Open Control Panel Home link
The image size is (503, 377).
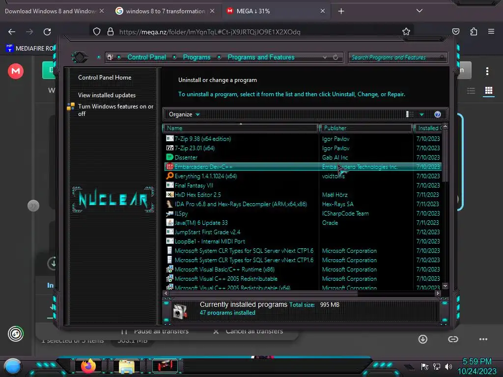(105, 77)
